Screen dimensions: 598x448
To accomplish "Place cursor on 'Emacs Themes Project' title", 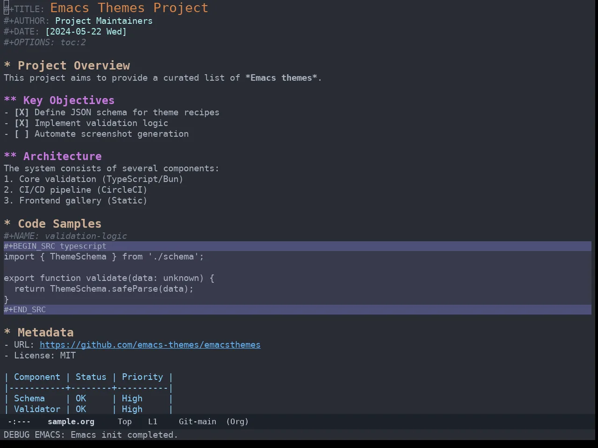I will point(129,8).
